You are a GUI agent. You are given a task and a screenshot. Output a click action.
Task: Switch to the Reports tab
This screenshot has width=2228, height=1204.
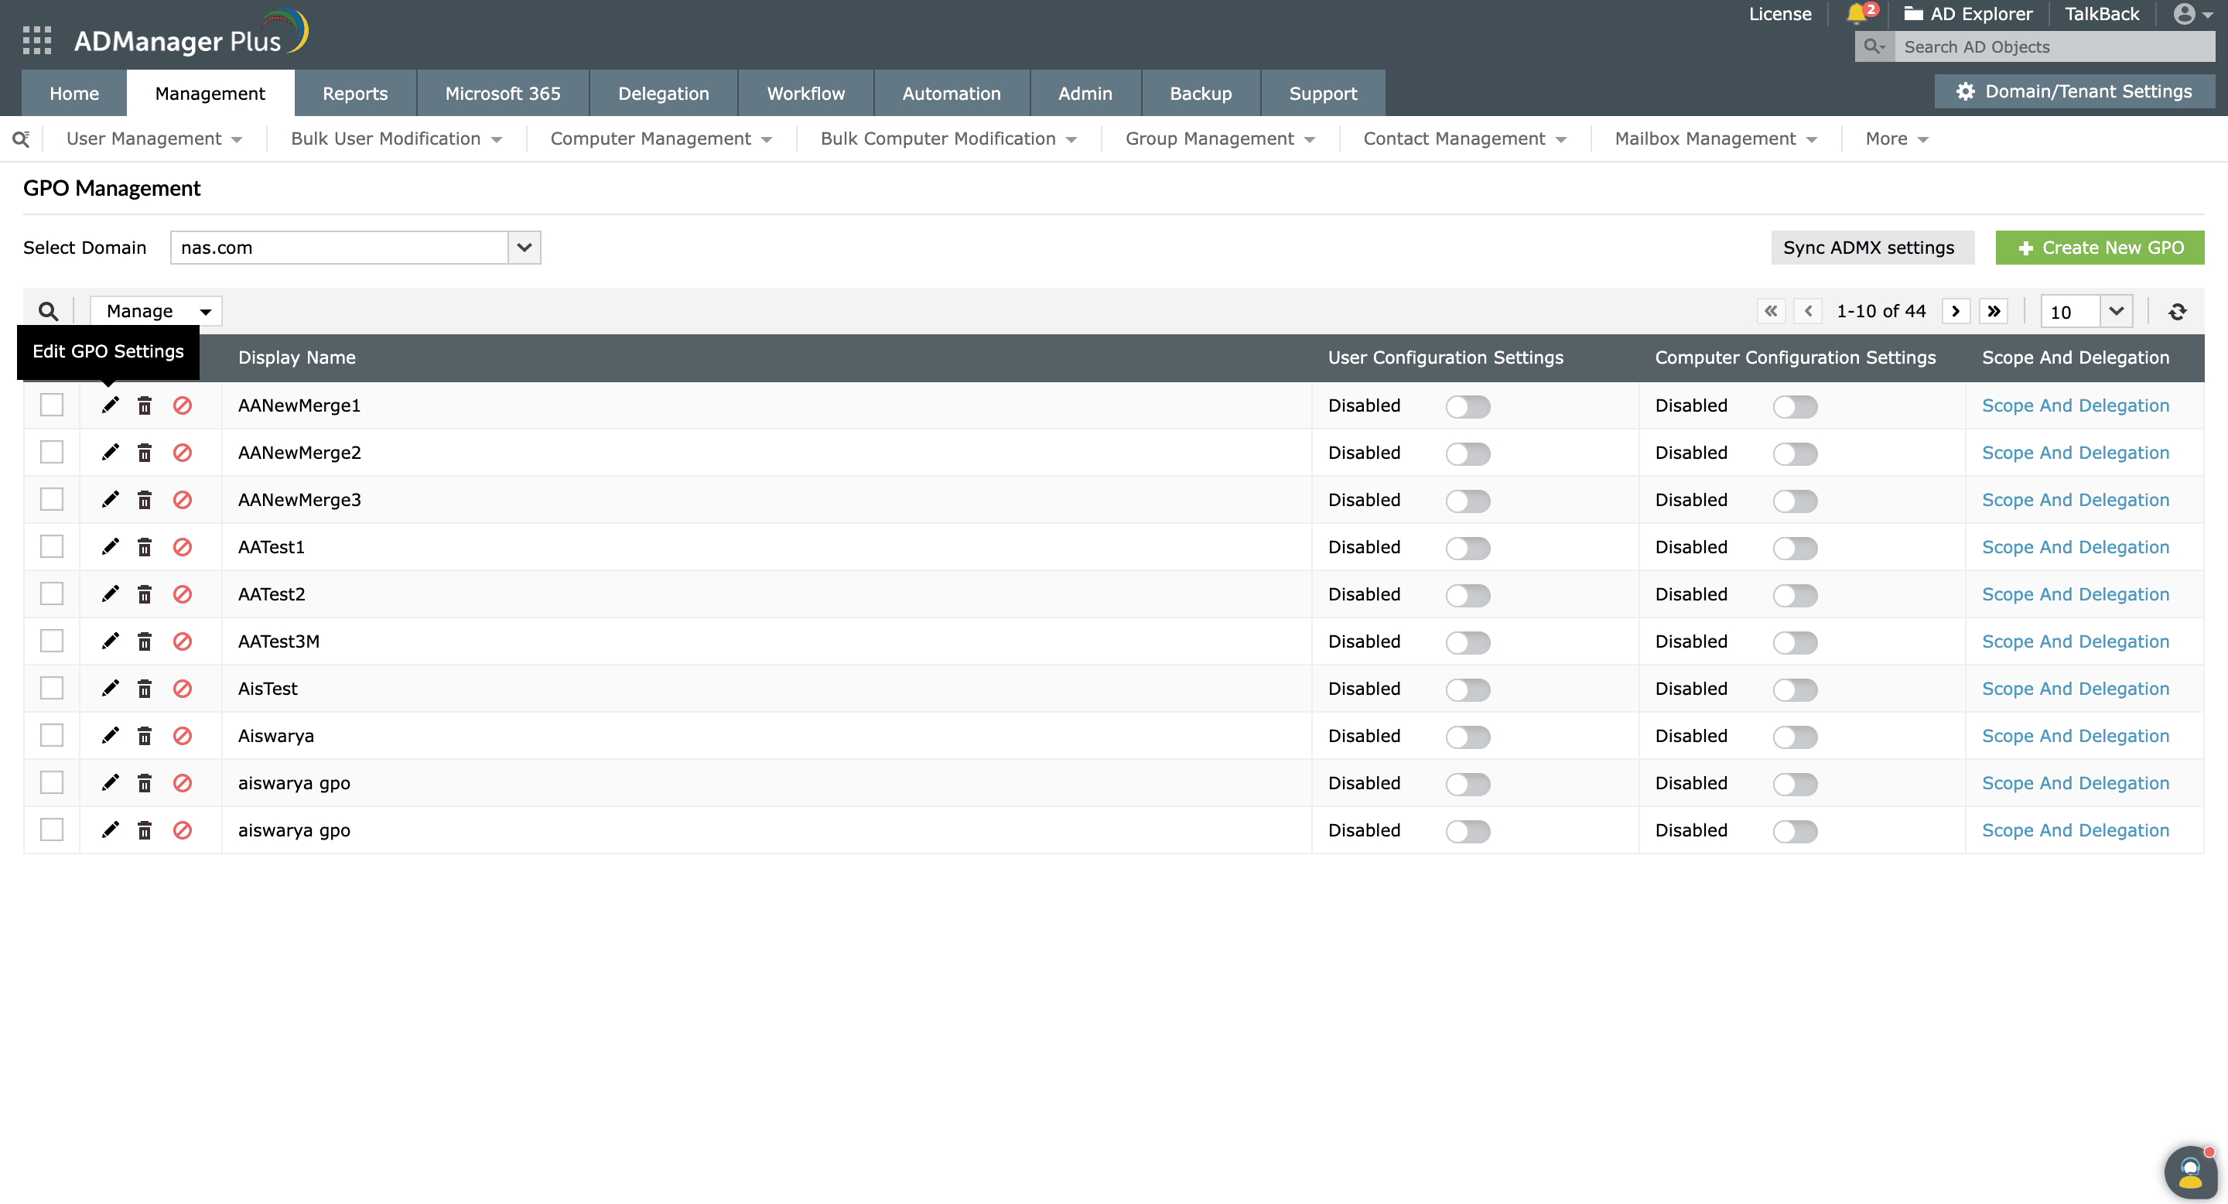pos(354,94)
